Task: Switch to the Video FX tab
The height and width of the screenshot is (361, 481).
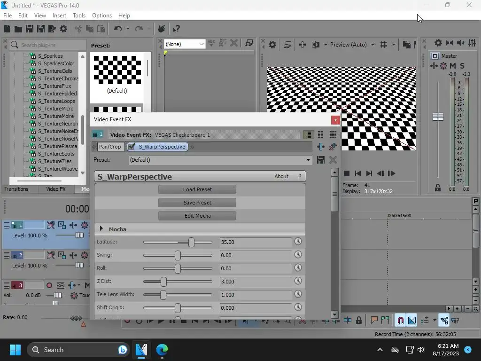Action: click(x=56, y=189)
